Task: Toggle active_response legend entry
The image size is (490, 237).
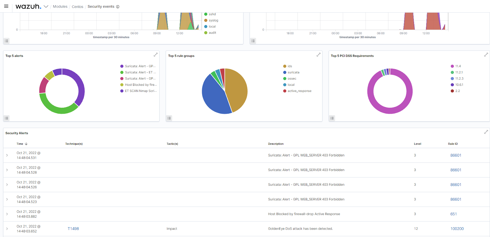Action: 297,91
